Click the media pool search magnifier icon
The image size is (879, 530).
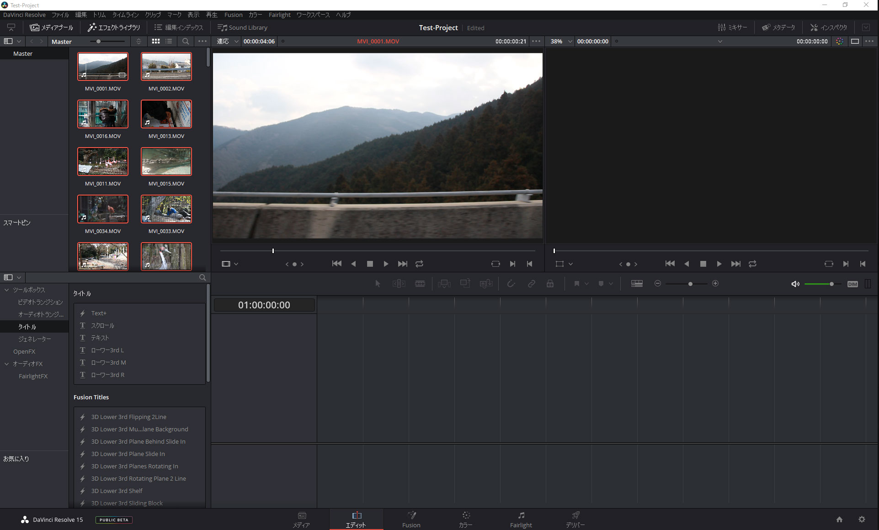(x=186, y=41)
